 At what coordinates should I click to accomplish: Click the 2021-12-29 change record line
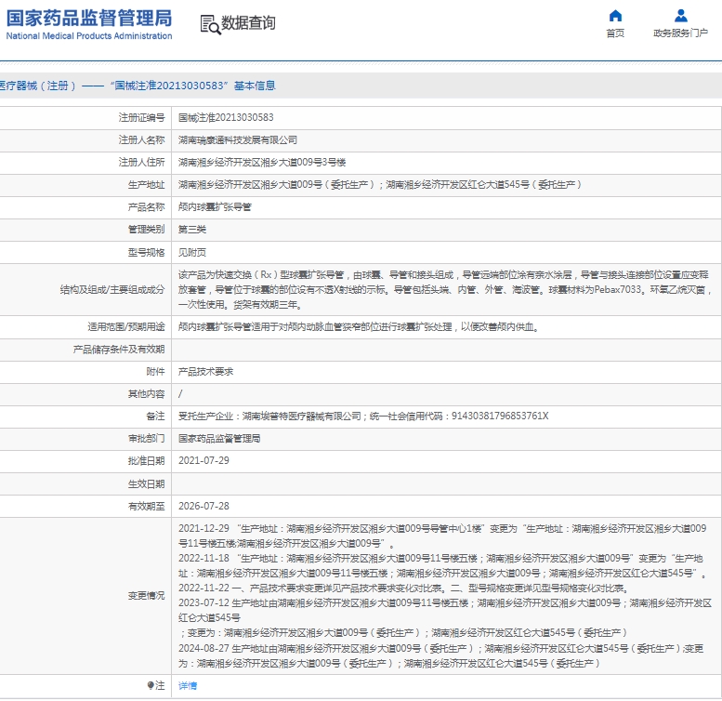click(x=442, y=536)
